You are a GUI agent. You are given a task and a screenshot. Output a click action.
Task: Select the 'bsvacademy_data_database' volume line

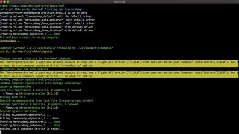(47, 27)
